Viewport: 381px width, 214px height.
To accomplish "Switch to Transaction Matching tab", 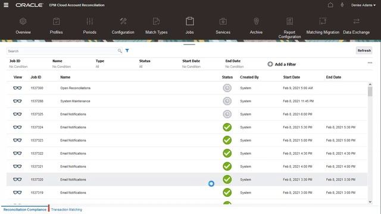I will coord(67,210).
